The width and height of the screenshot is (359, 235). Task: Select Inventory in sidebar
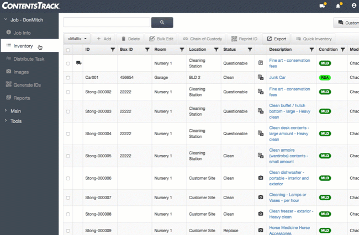[29, 46]
